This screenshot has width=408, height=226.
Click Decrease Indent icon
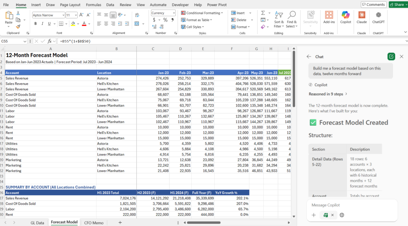(x=120, y=23)
